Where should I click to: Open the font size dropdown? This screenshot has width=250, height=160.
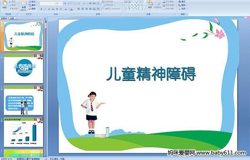point(59,3)
